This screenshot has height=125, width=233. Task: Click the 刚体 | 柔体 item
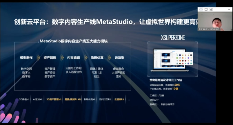pyautogui.click(x=97, y=69)
